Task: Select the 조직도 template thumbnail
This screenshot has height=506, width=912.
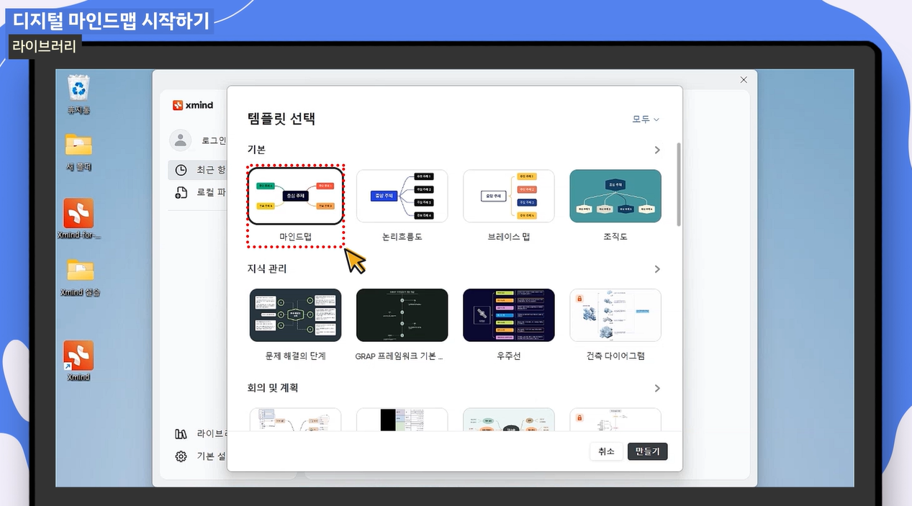Action: (x=615, y=196)
